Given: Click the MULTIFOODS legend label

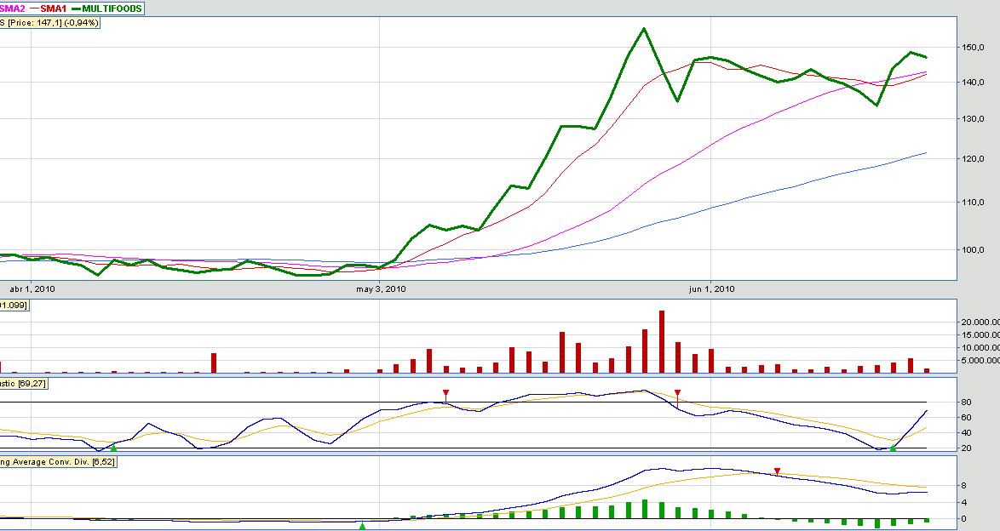Looking at the screenshot, I should [111, 9].
